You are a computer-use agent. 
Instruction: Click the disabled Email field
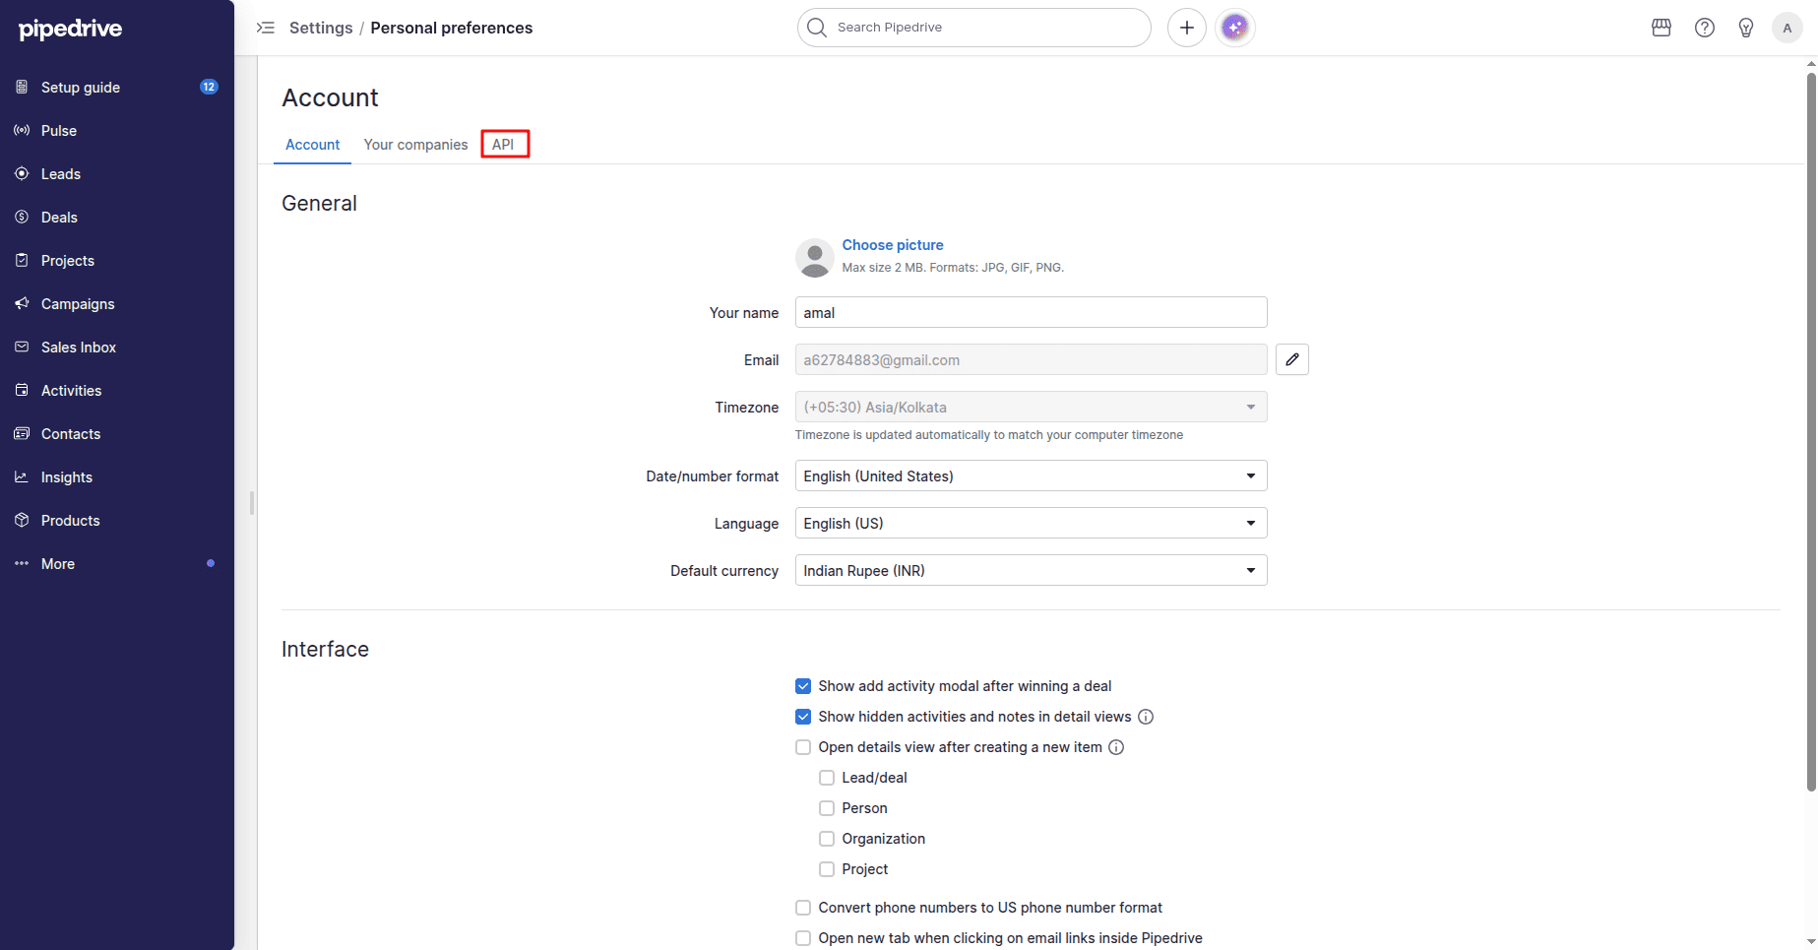click(1031, 359)
